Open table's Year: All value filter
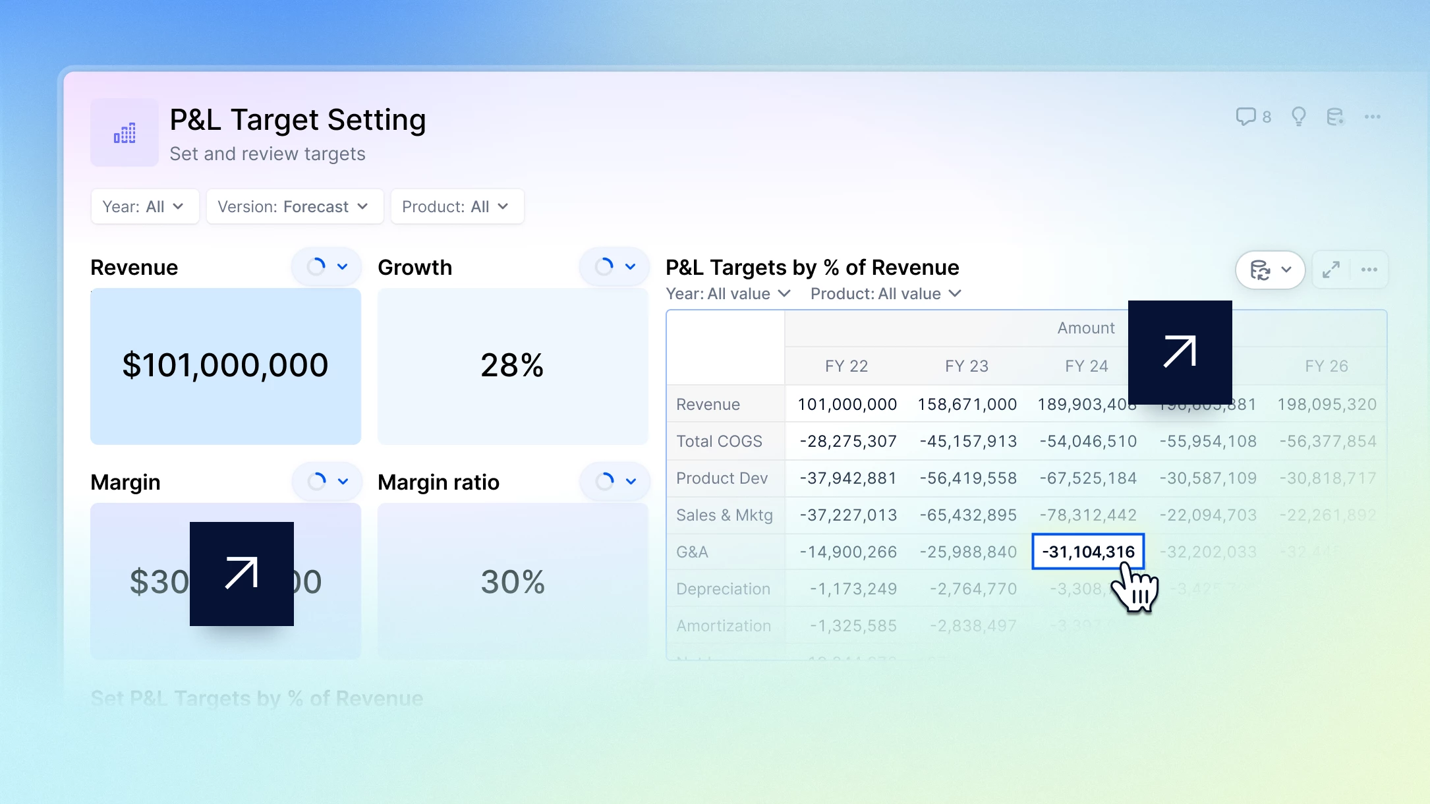The width and height of the screenshot is (1430, 804). pyautogui.click(x=728, y=294)
